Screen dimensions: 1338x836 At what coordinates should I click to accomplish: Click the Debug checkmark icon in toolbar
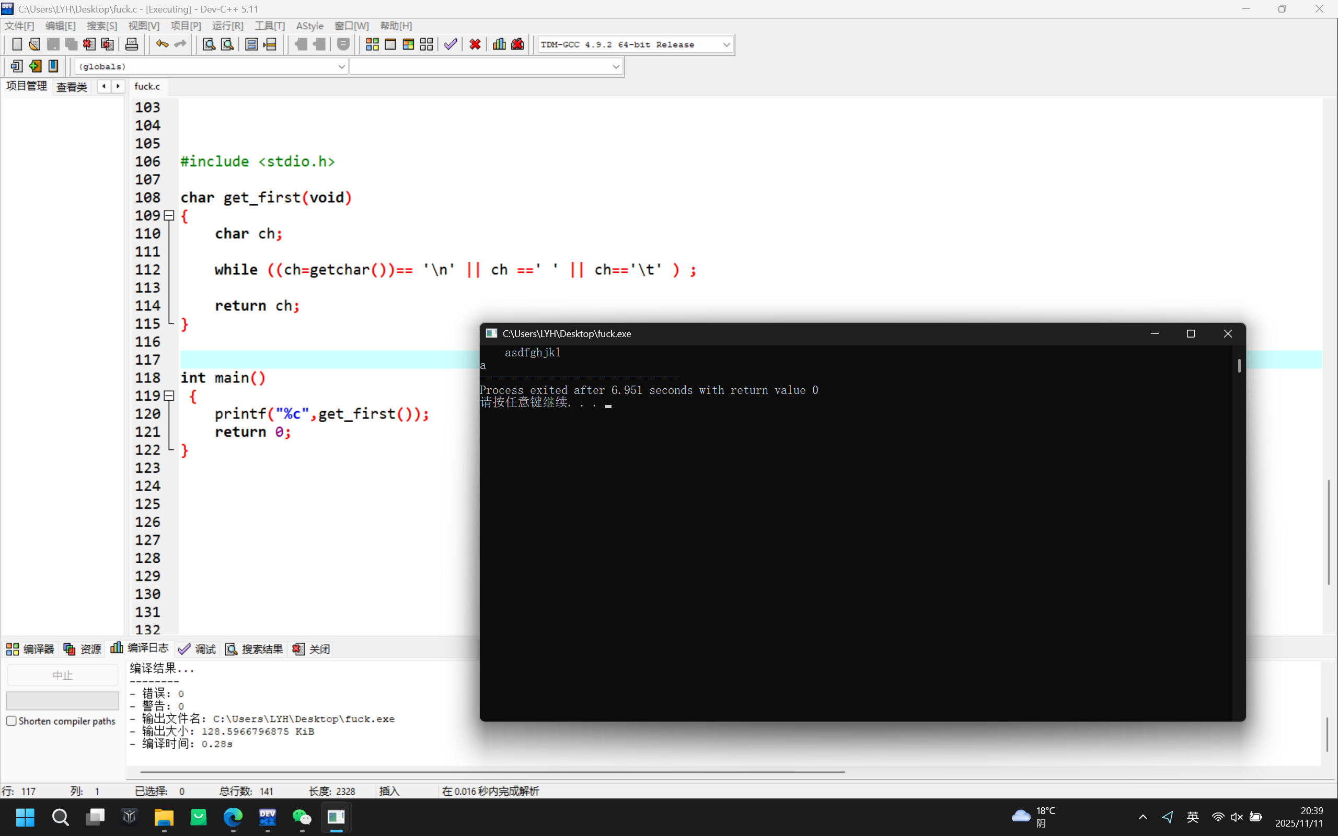pos(450,44)
